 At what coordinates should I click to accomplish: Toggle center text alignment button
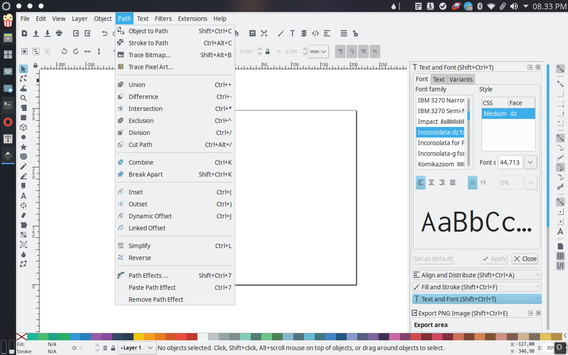[431, 182]
